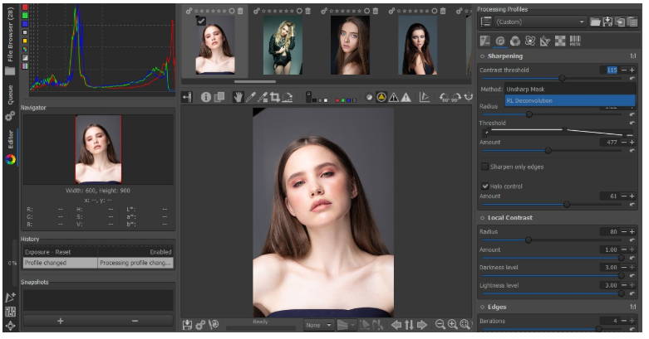Add a snapshot with the plus button
649x339 pixels.
pos(60,320)
